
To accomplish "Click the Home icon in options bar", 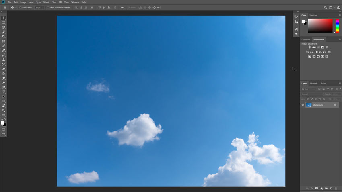I will pyautogui.click(x=5, y=8).
